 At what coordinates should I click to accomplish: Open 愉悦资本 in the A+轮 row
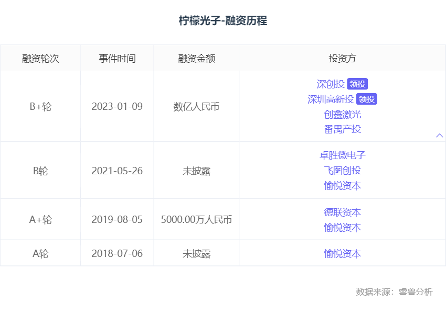click(x=343, y=228)
